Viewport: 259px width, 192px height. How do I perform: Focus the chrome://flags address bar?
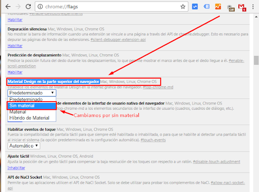click(112, 6)
